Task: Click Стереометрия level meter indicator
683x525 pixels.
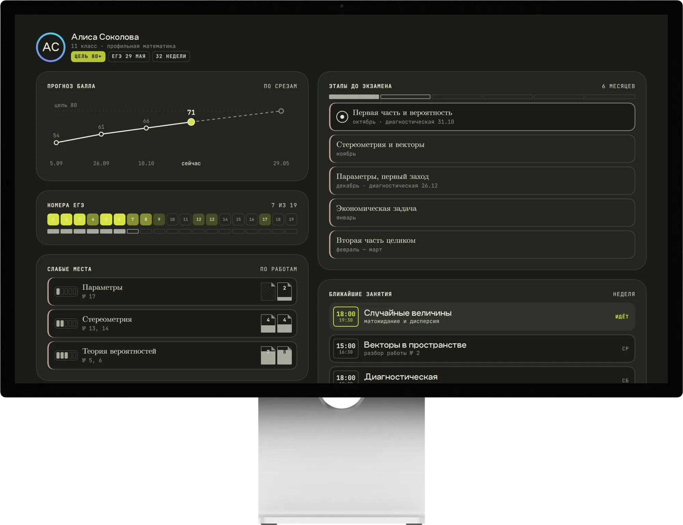Action: point(66,324)
